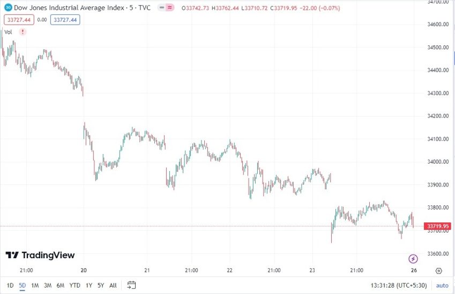Switch to the YTD range
The image size is (455, 294).
(74, 285)
